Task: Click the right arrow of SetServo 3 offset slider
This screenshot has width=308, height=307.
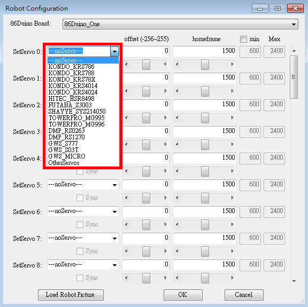Action: click(x=165, y=144)
